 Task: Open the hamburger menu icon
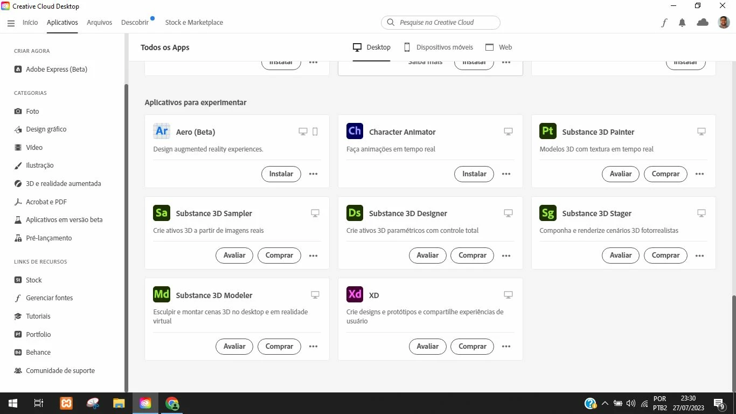tap(11, 23)
